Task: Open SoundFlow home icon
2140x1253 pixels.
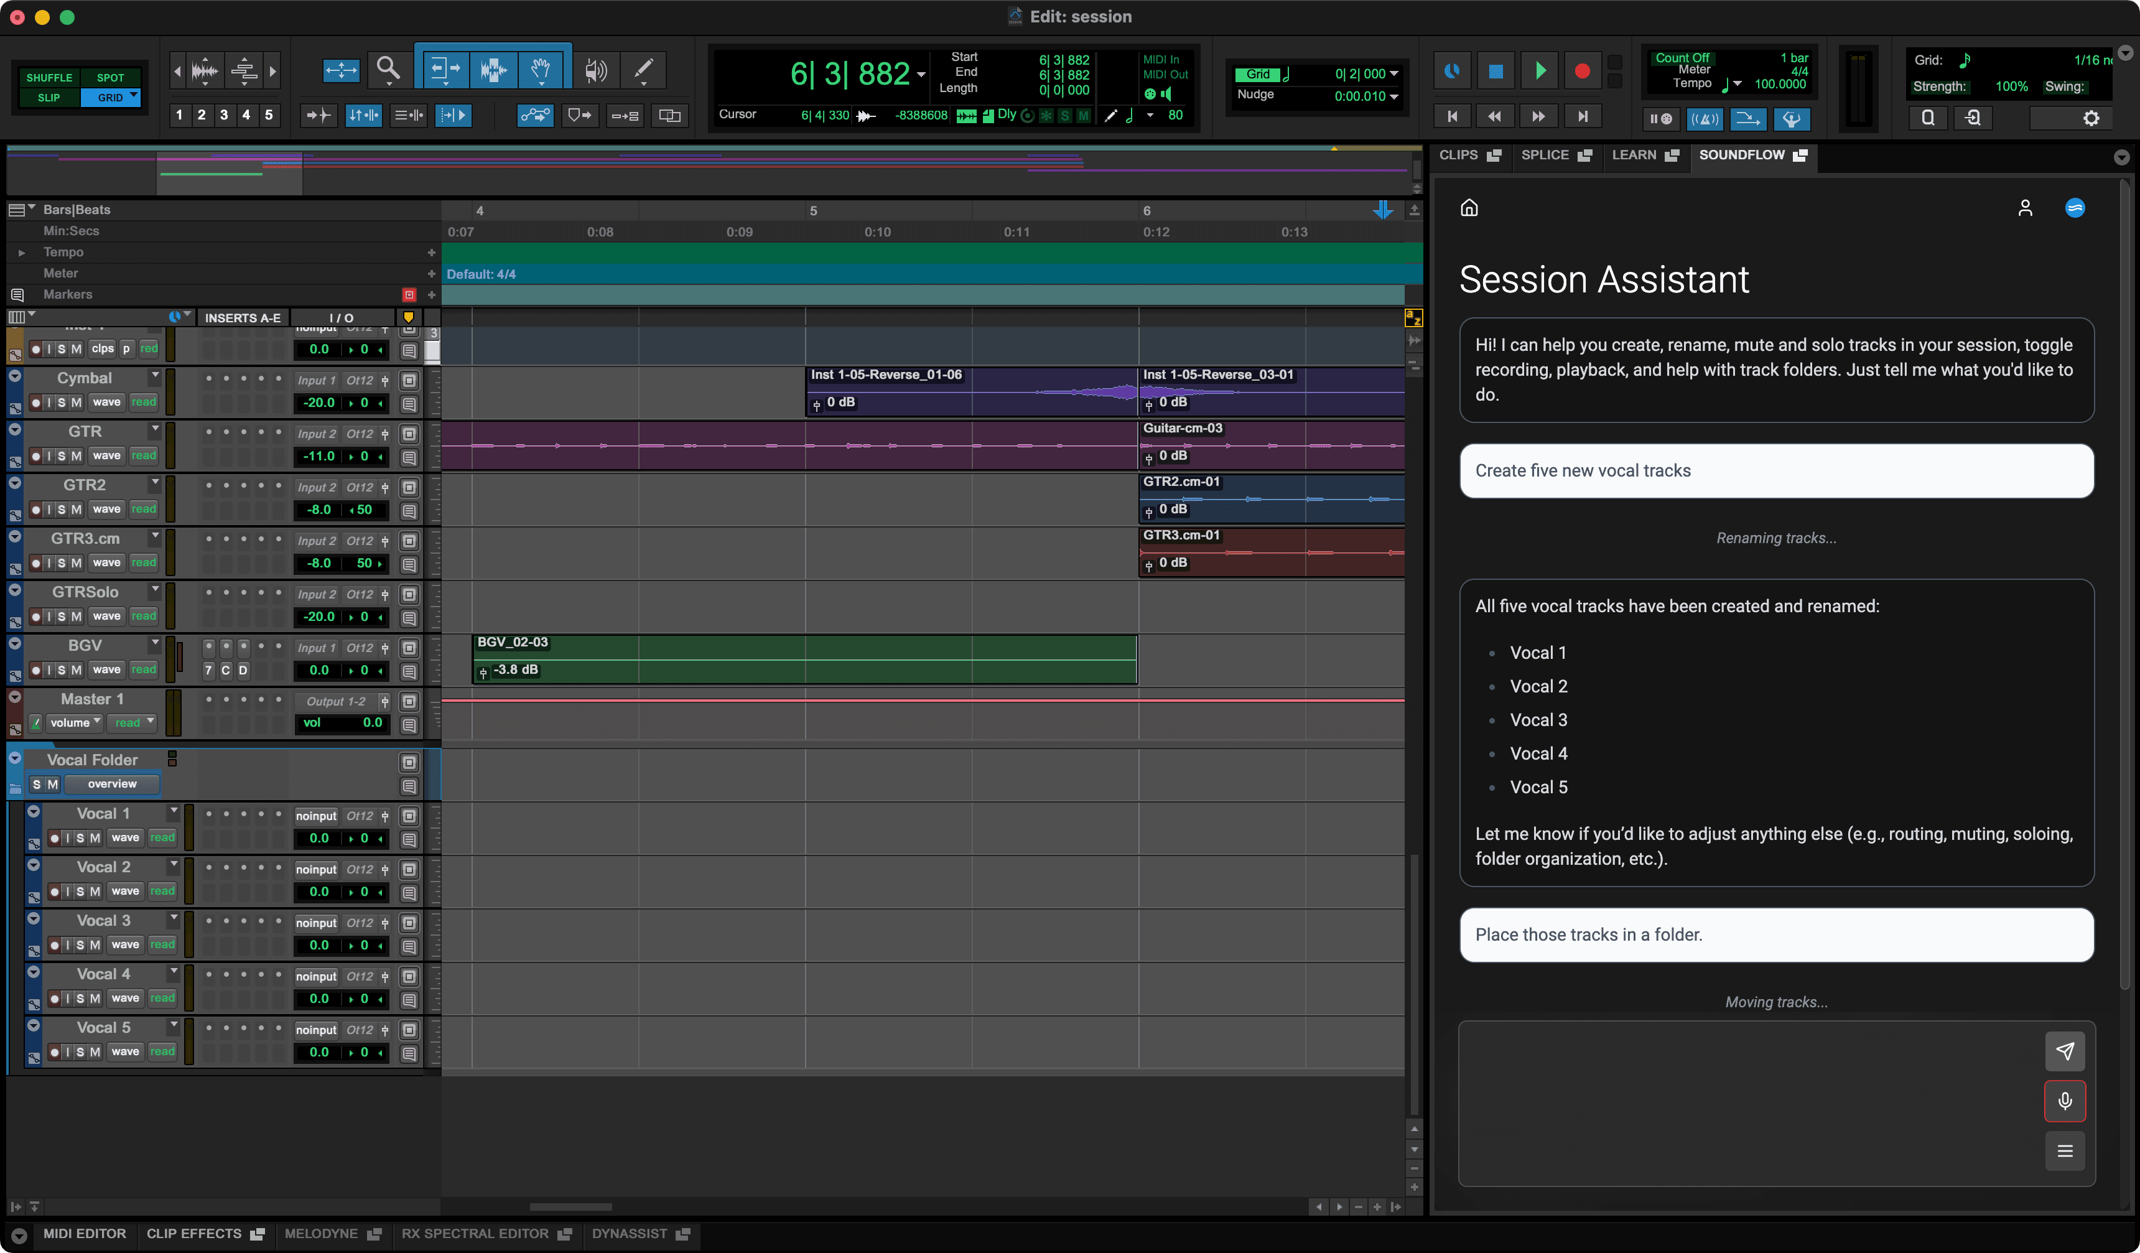Action: click(x=1469, y=208)
